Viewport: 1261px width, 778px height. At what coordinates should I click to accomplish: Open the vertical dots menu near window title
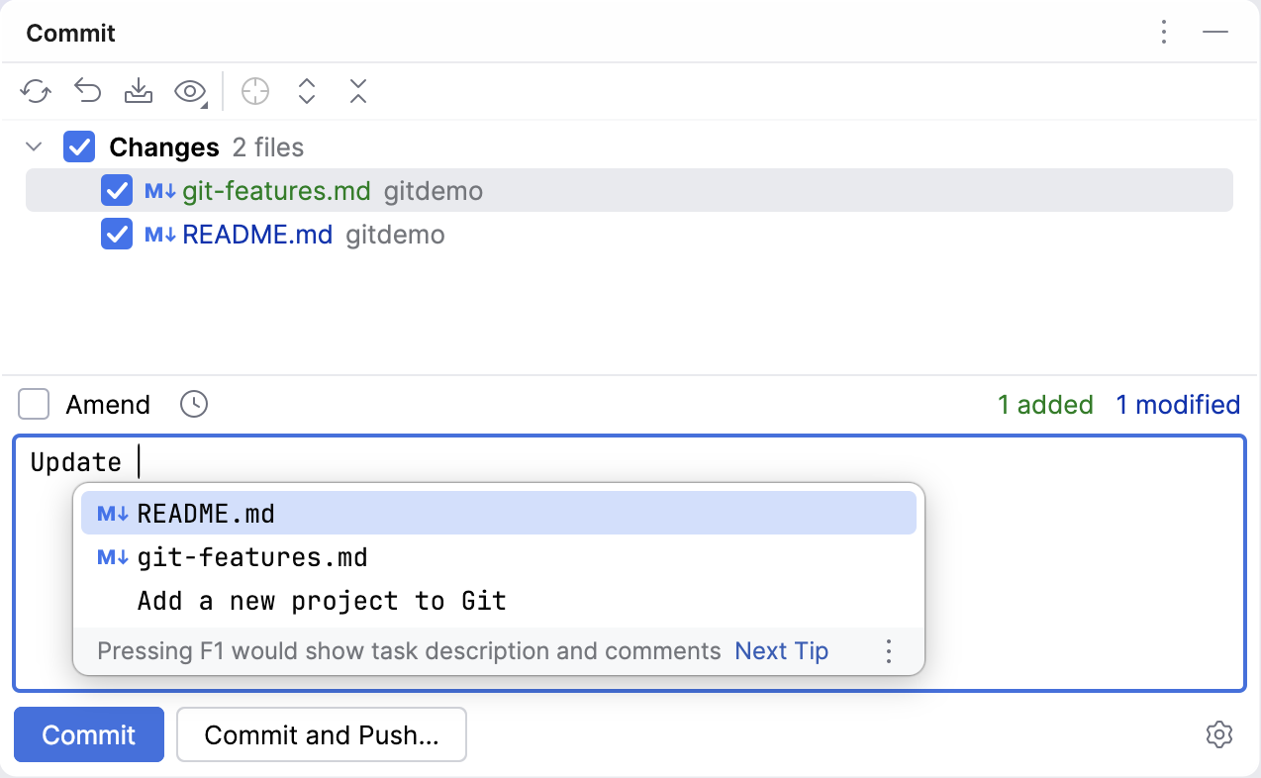coord(1163,32)
